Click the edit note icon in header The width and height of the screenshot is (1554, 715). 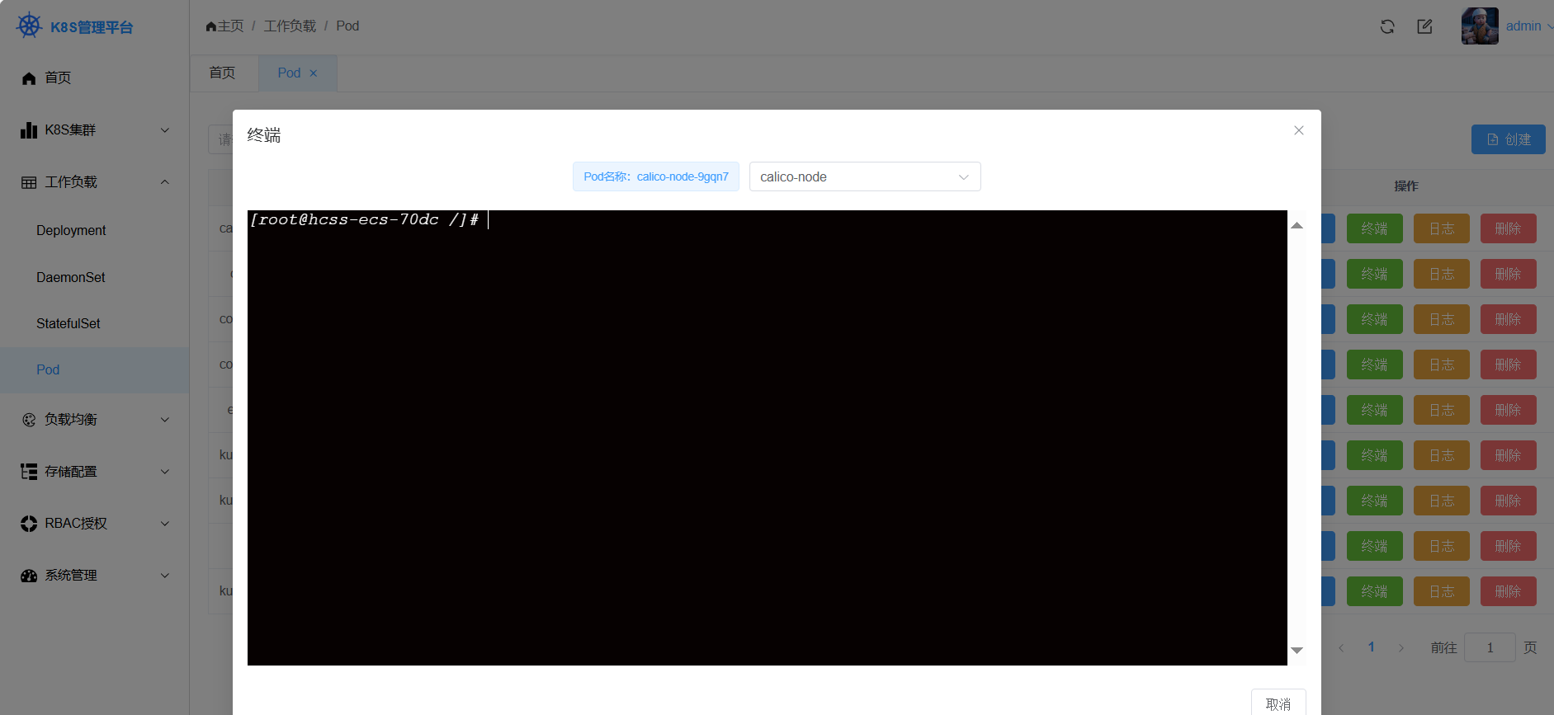(x=1424, y=26)
